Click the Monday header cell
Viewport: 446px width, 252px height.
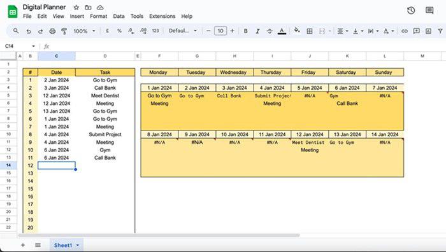click(x=159, y=72)
